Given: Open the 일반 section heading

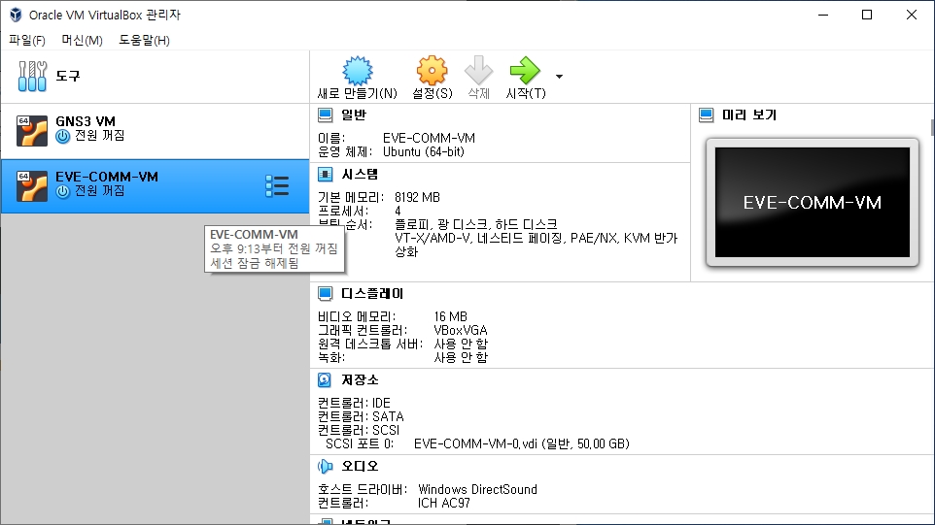Looking at the screenshot, I should [354, 115].
